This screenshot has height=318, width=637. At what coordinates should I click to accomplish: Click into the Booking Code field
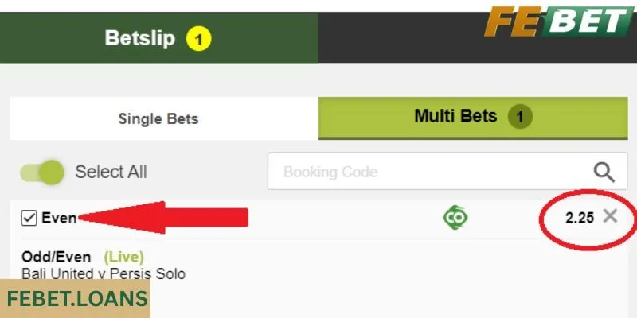click(x=447, y=171)
